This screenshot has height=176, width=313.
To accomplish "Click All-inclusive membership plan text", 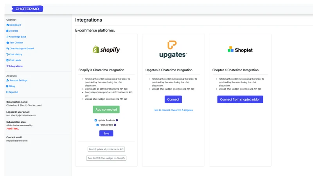I will (19, 125).
